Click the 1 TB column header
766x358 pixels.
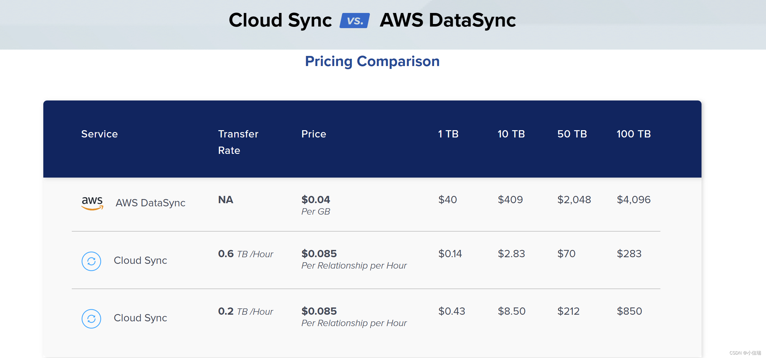[448, 134]
